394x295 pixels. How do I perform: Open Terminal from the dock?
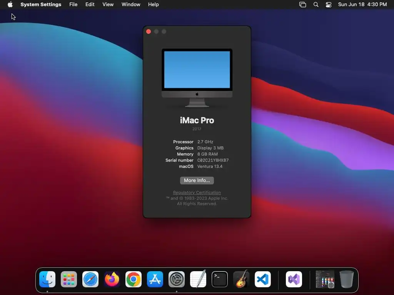click(x=220, y=279)
